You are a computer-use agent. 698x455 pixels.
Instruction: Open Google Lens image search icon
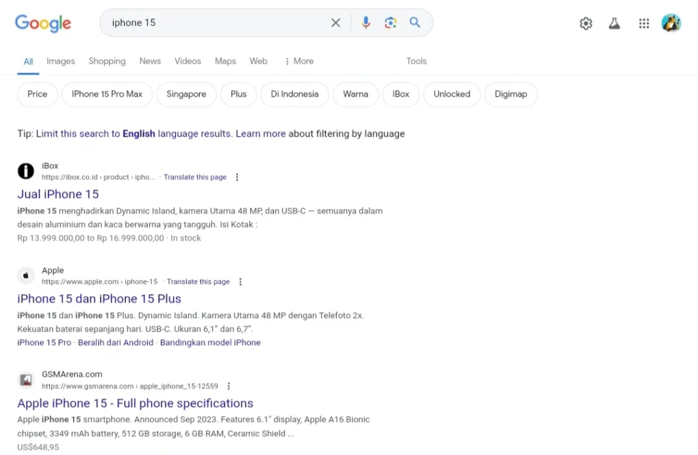pos(391,22)
